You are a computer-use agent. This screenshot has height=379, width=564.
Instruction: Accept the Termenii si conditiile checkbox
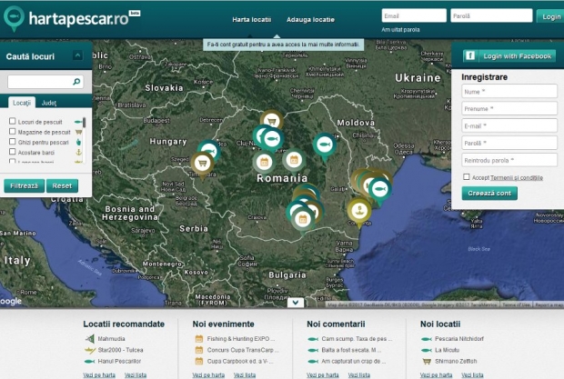[467, 176]
